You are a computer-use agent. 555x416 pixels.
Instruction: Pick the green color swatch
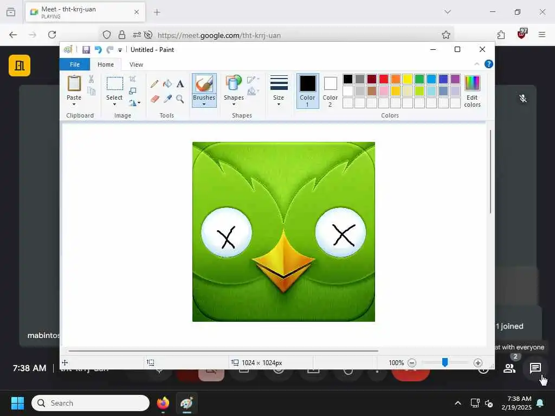(420, 79)
